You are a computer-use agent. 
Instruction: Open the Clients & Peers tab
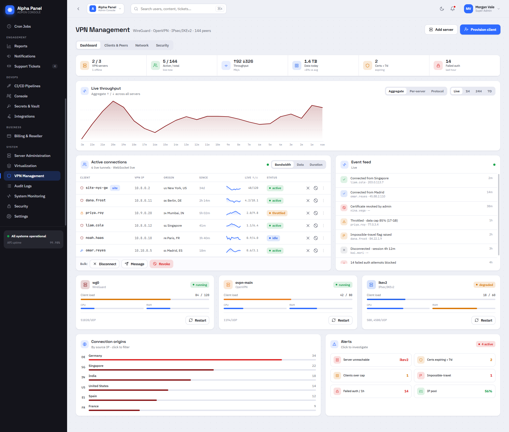pyautogui.click(x=116, y=45)
